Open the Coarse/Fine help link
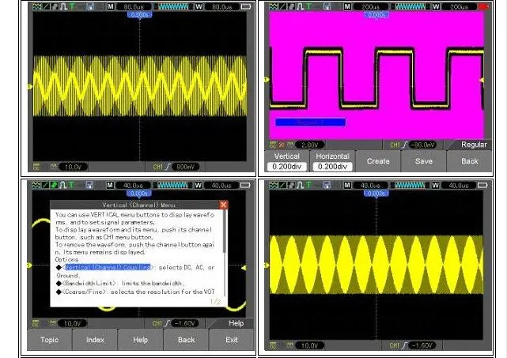The width and height of the screenshot is (507, 358). 84,292
